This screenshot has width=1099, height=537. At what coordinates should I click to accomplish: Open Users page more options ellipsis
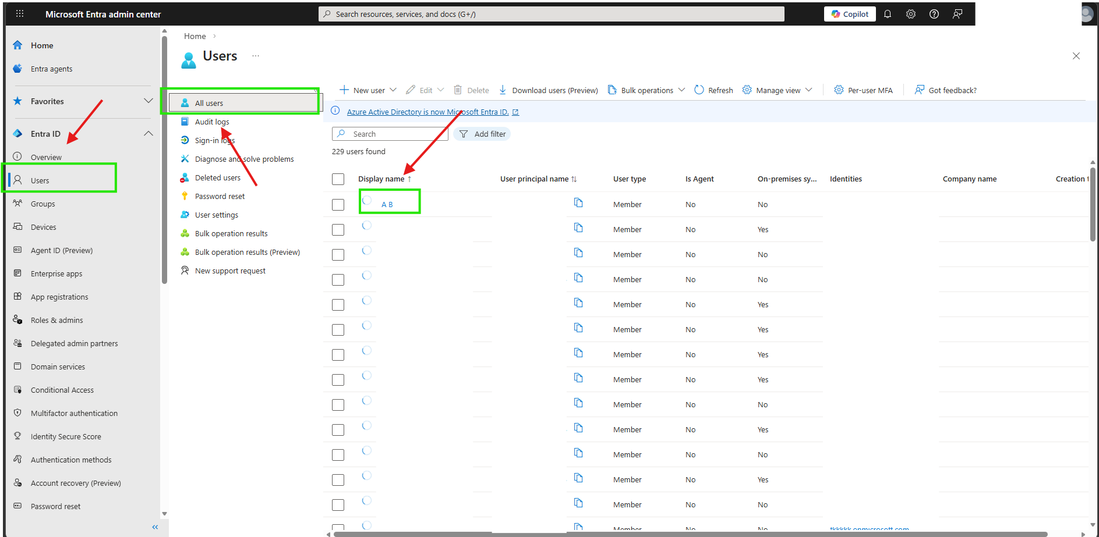[256, 56]
